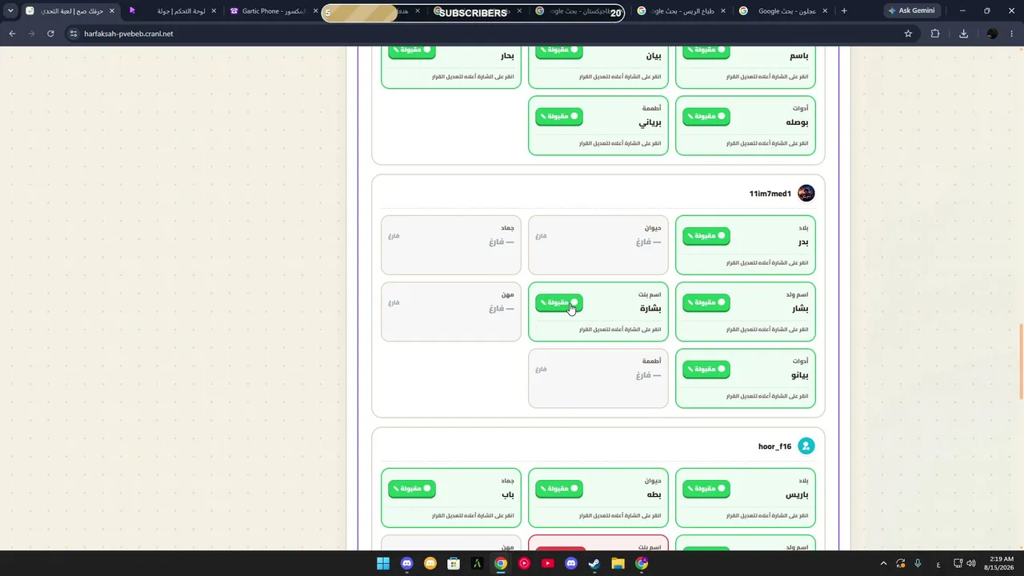Open the Discord icon beside the Start button
1024x576 pixels.
(406, 563)
